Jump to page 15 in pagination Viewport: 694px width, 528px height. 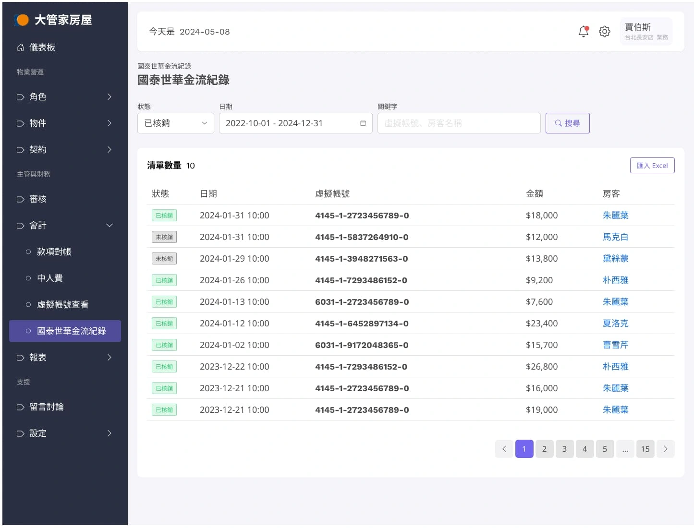(x=645, y=449)
